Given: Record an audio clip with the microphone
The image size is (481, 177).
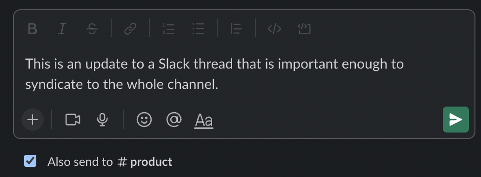Looking at the screenshot, I should tap(102, 120).
